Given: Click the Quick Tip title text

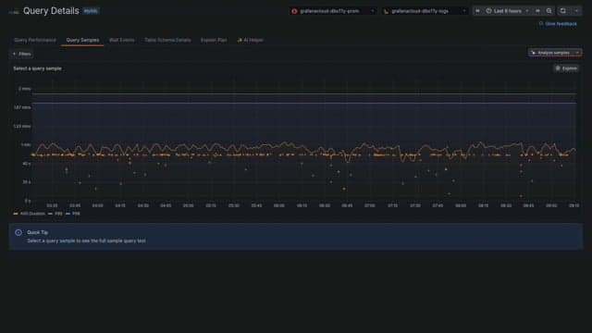Looking at the screenshot, I should (37, 232).
